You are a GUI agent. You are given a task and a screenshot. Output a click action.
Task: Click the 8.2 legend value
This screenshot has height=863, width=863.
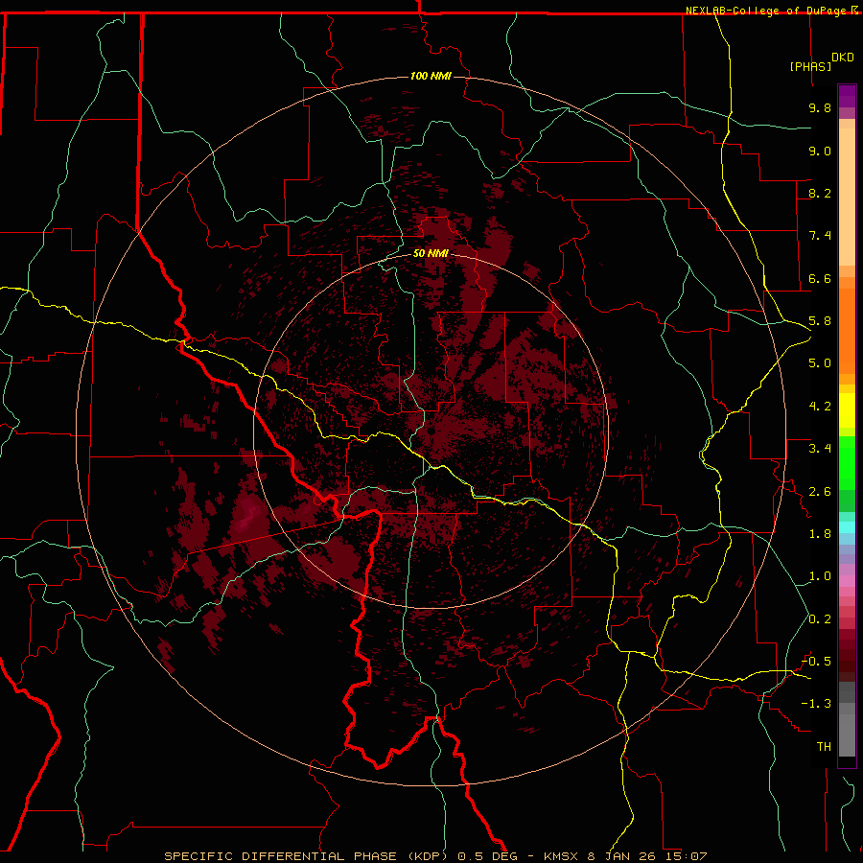[820, 193]
